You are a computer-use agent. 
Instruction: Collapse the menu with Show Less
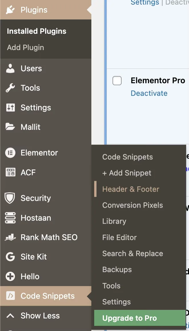(40, 316)
